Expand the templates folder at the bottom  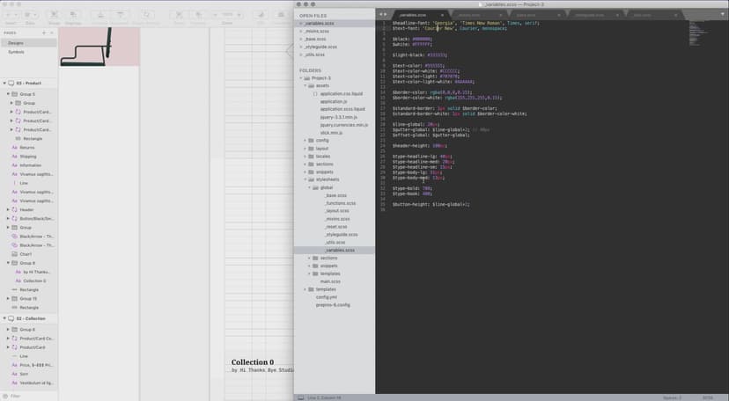306,289
